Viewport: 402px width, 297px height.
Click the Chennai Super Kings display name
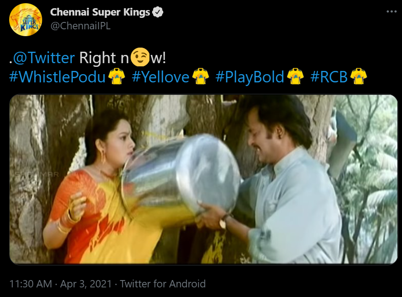[x=100, y=12]
